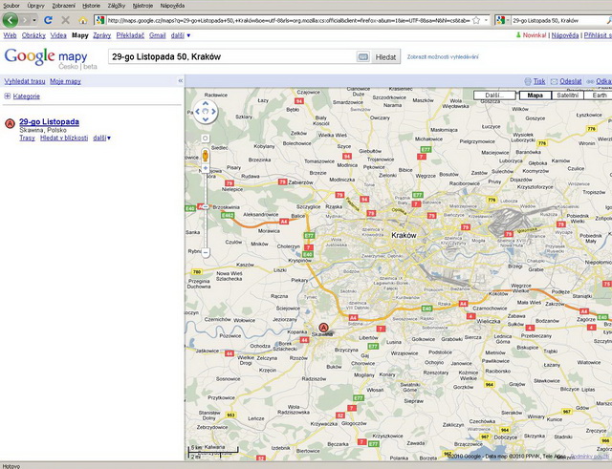This screenshot has height=469, width=612.
Task: Open the on-screen keyboard icon
Action: click(362, 57)
